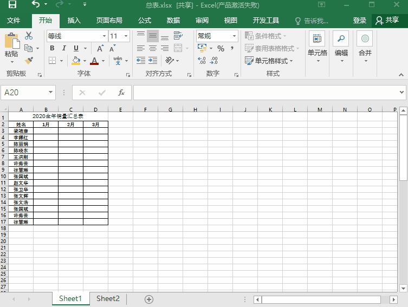Expand the 编辑 editing group

[x=341, y=47]
